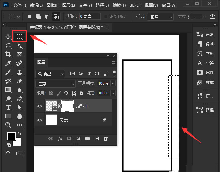Swap foreground and background colors
Screen dimensions: 220x172
point(20,134)
